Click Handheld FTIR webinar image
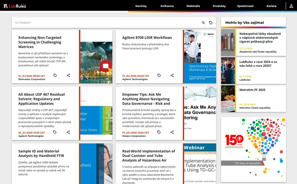 tap(96, 164)
